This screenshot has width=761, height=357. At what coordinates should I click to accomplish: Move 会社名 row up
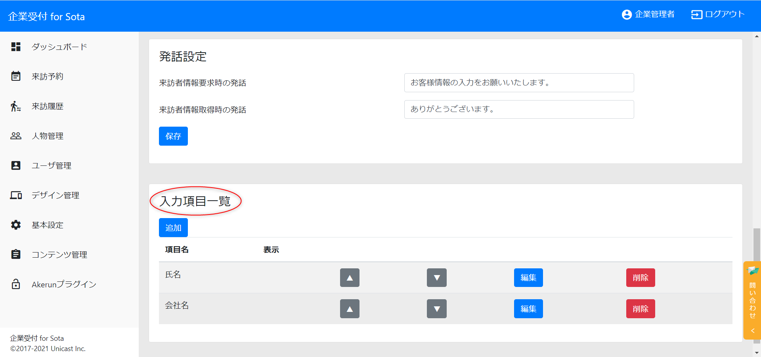coord(350,309)
